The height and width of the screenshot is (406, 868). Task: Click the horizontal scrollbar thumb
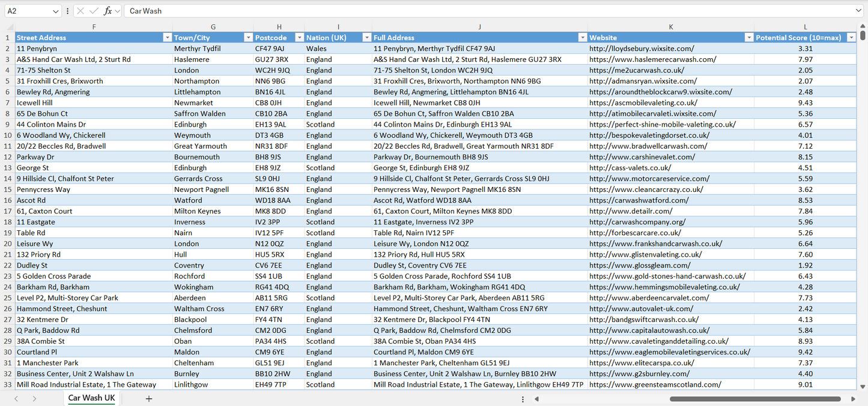pos(754,399)
